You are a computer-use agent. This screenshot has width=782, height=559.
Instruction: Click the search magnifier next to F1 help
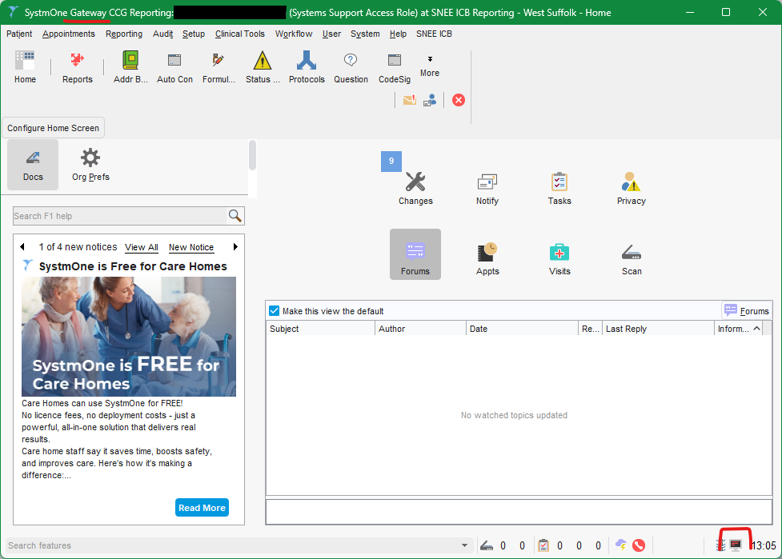(235, 216)
